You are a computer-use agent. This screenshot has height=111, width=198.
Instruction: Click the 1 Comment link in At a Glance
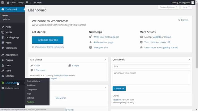tap(40, 70)
